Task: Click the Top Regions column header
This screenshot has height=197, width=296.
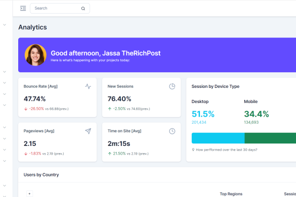Action: click(x=231, y=194)
